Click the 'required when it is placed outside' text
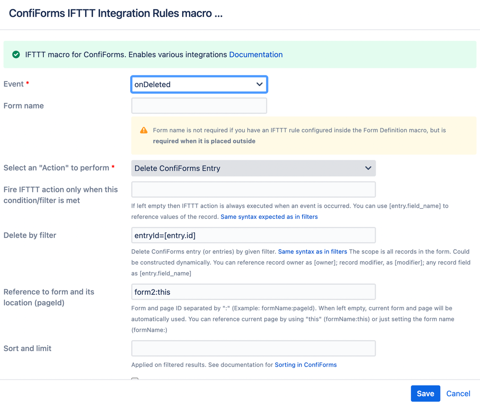The width and height of the screenshot is (480, 405). tap(204, 141)
